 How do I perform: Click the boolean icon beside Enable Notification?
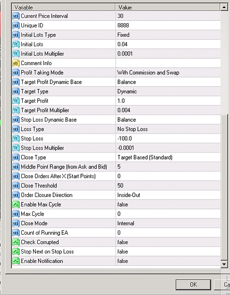click(16, 261)
